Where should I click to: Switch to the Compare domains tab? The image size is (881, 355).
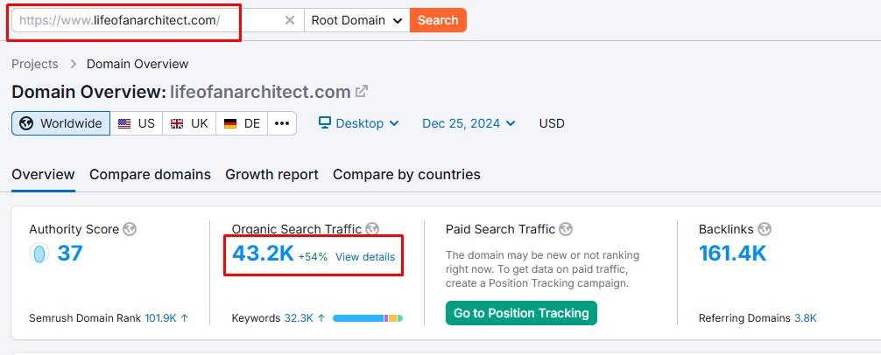point(150,174)
